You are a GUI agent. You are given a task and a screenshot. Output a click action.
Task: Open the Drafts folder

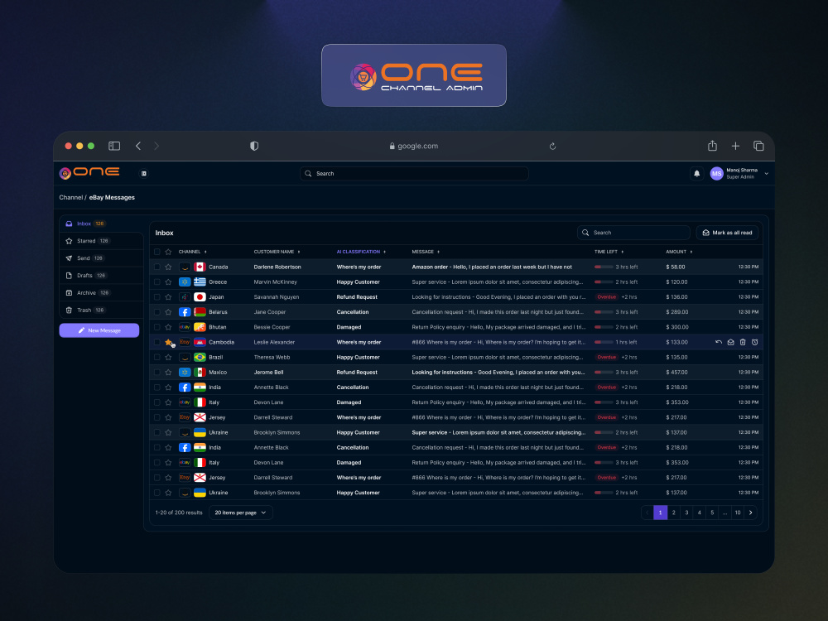coord(101,276)
